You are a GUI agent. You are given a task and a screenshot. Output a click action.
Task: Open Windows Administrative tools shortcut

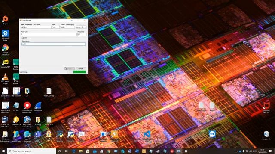coord(5,136)
